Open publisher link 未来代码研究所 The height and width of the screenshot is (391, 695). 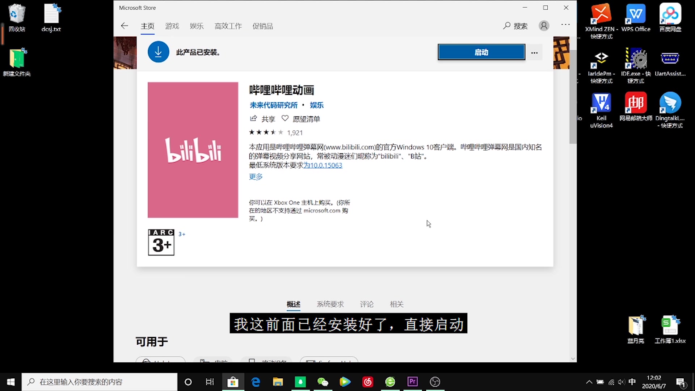(274, 105)
